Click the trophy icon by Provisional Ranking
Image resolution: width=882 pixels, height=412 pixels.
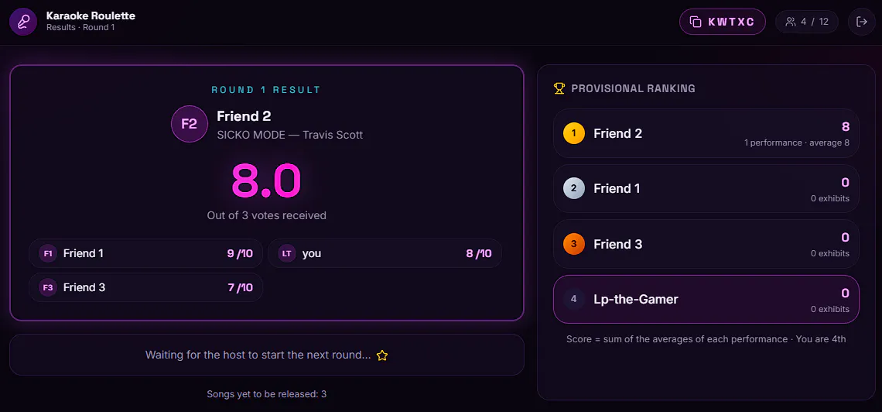click(559, 88)
